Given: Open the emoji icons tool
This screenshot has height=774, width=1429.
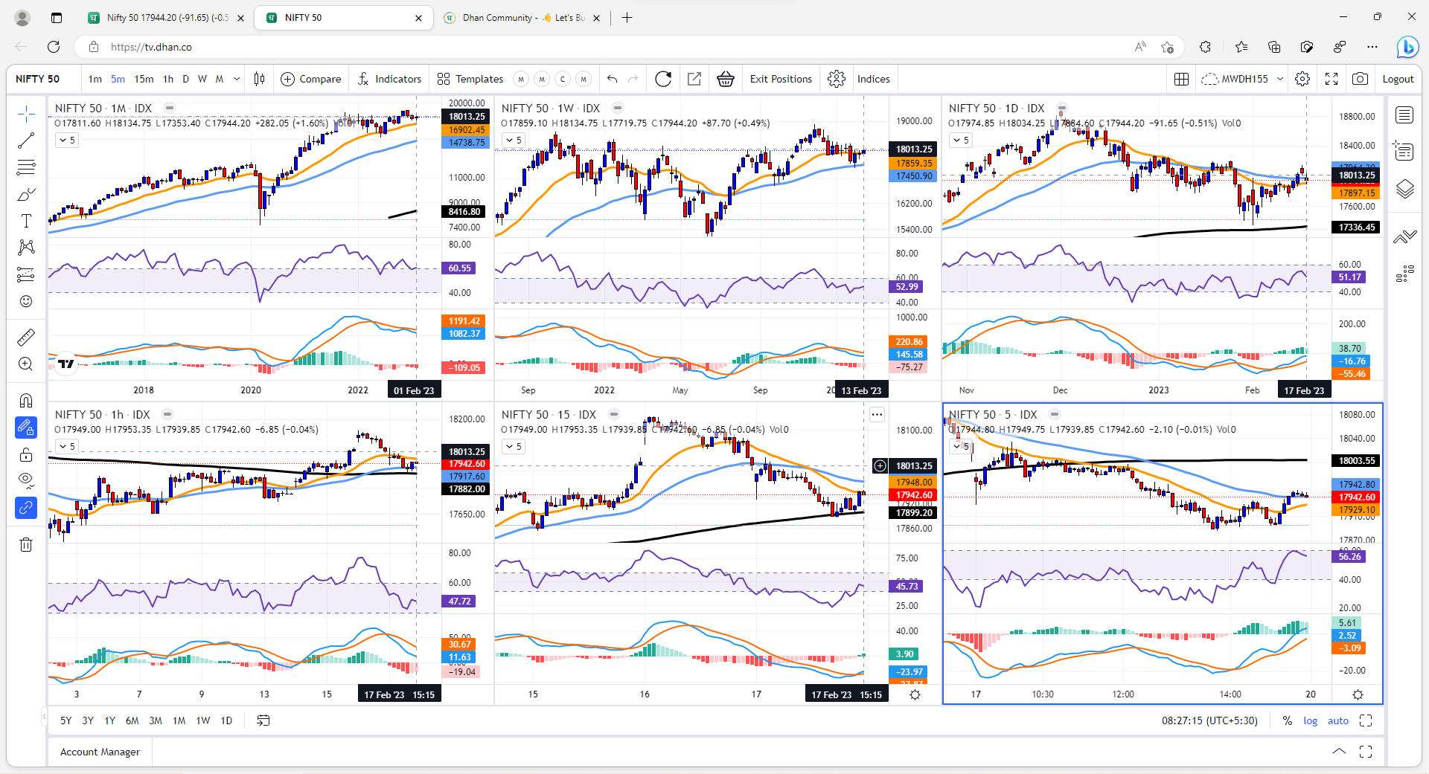Looking at the screenshot, I should [x=26, y=301].
